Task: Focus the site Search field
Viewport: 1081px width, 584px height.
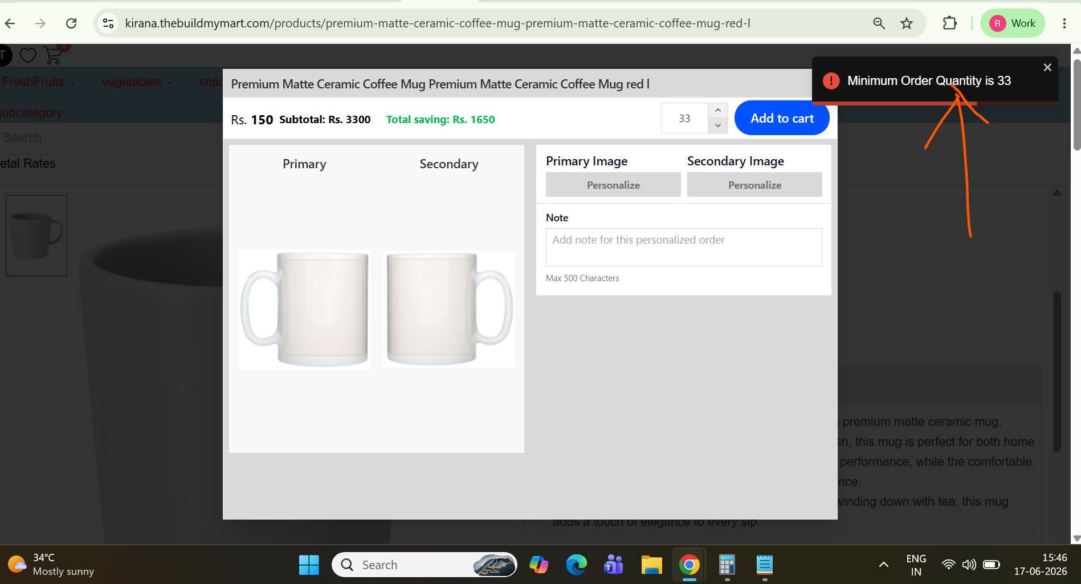Action: point(111,138)
